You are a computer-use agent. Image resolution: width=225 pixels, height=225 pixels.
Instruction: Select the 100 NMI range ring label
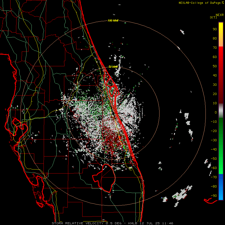point(113,20)
